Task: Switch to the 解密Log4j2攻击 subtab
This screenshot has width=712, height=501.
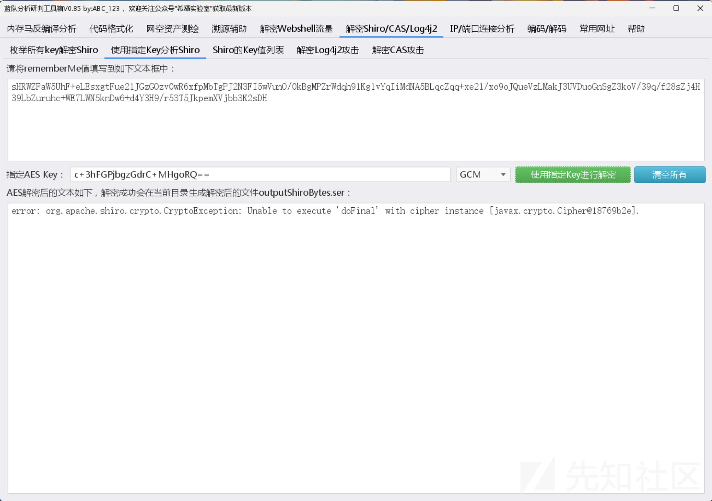Action: point(328,50)
